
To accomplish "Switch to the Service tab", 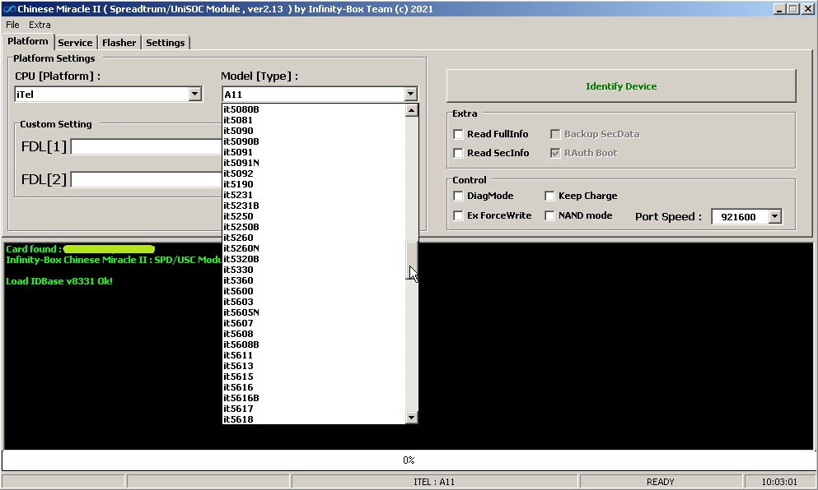I will (75, 43).
